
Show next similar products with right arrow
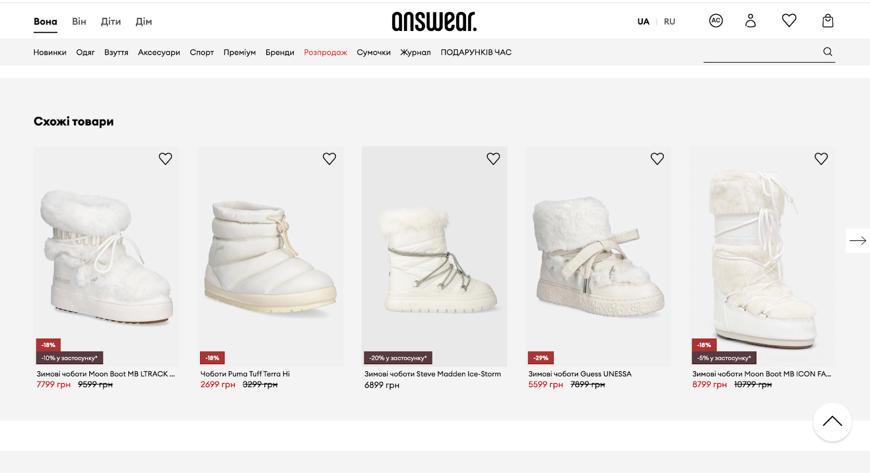pyautogui.click(x=857, y=240)
